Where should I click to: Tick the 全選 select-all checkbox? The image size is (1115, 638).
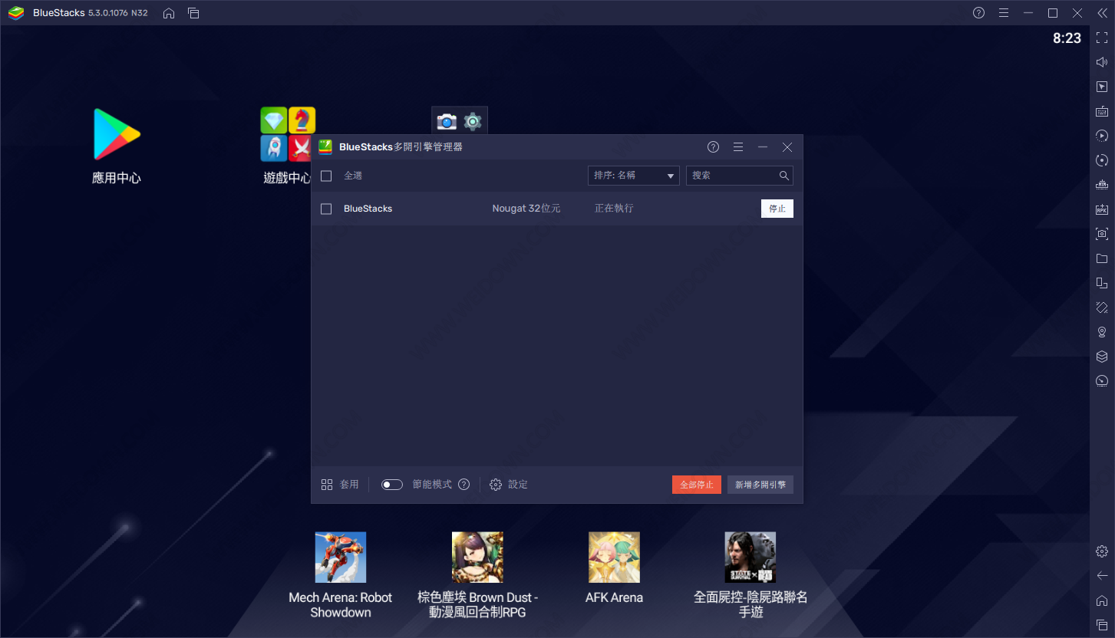326,176
